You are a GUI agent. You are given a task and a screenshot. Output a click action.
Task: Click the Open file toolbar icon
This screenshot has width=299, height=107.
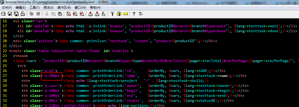[x=3, y=14]
